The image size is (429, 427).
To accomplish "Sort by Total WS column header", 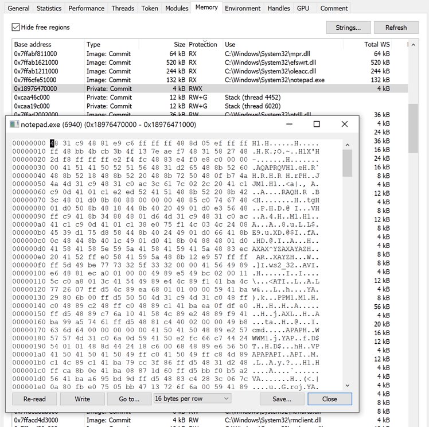I will (x=367, y=44).
